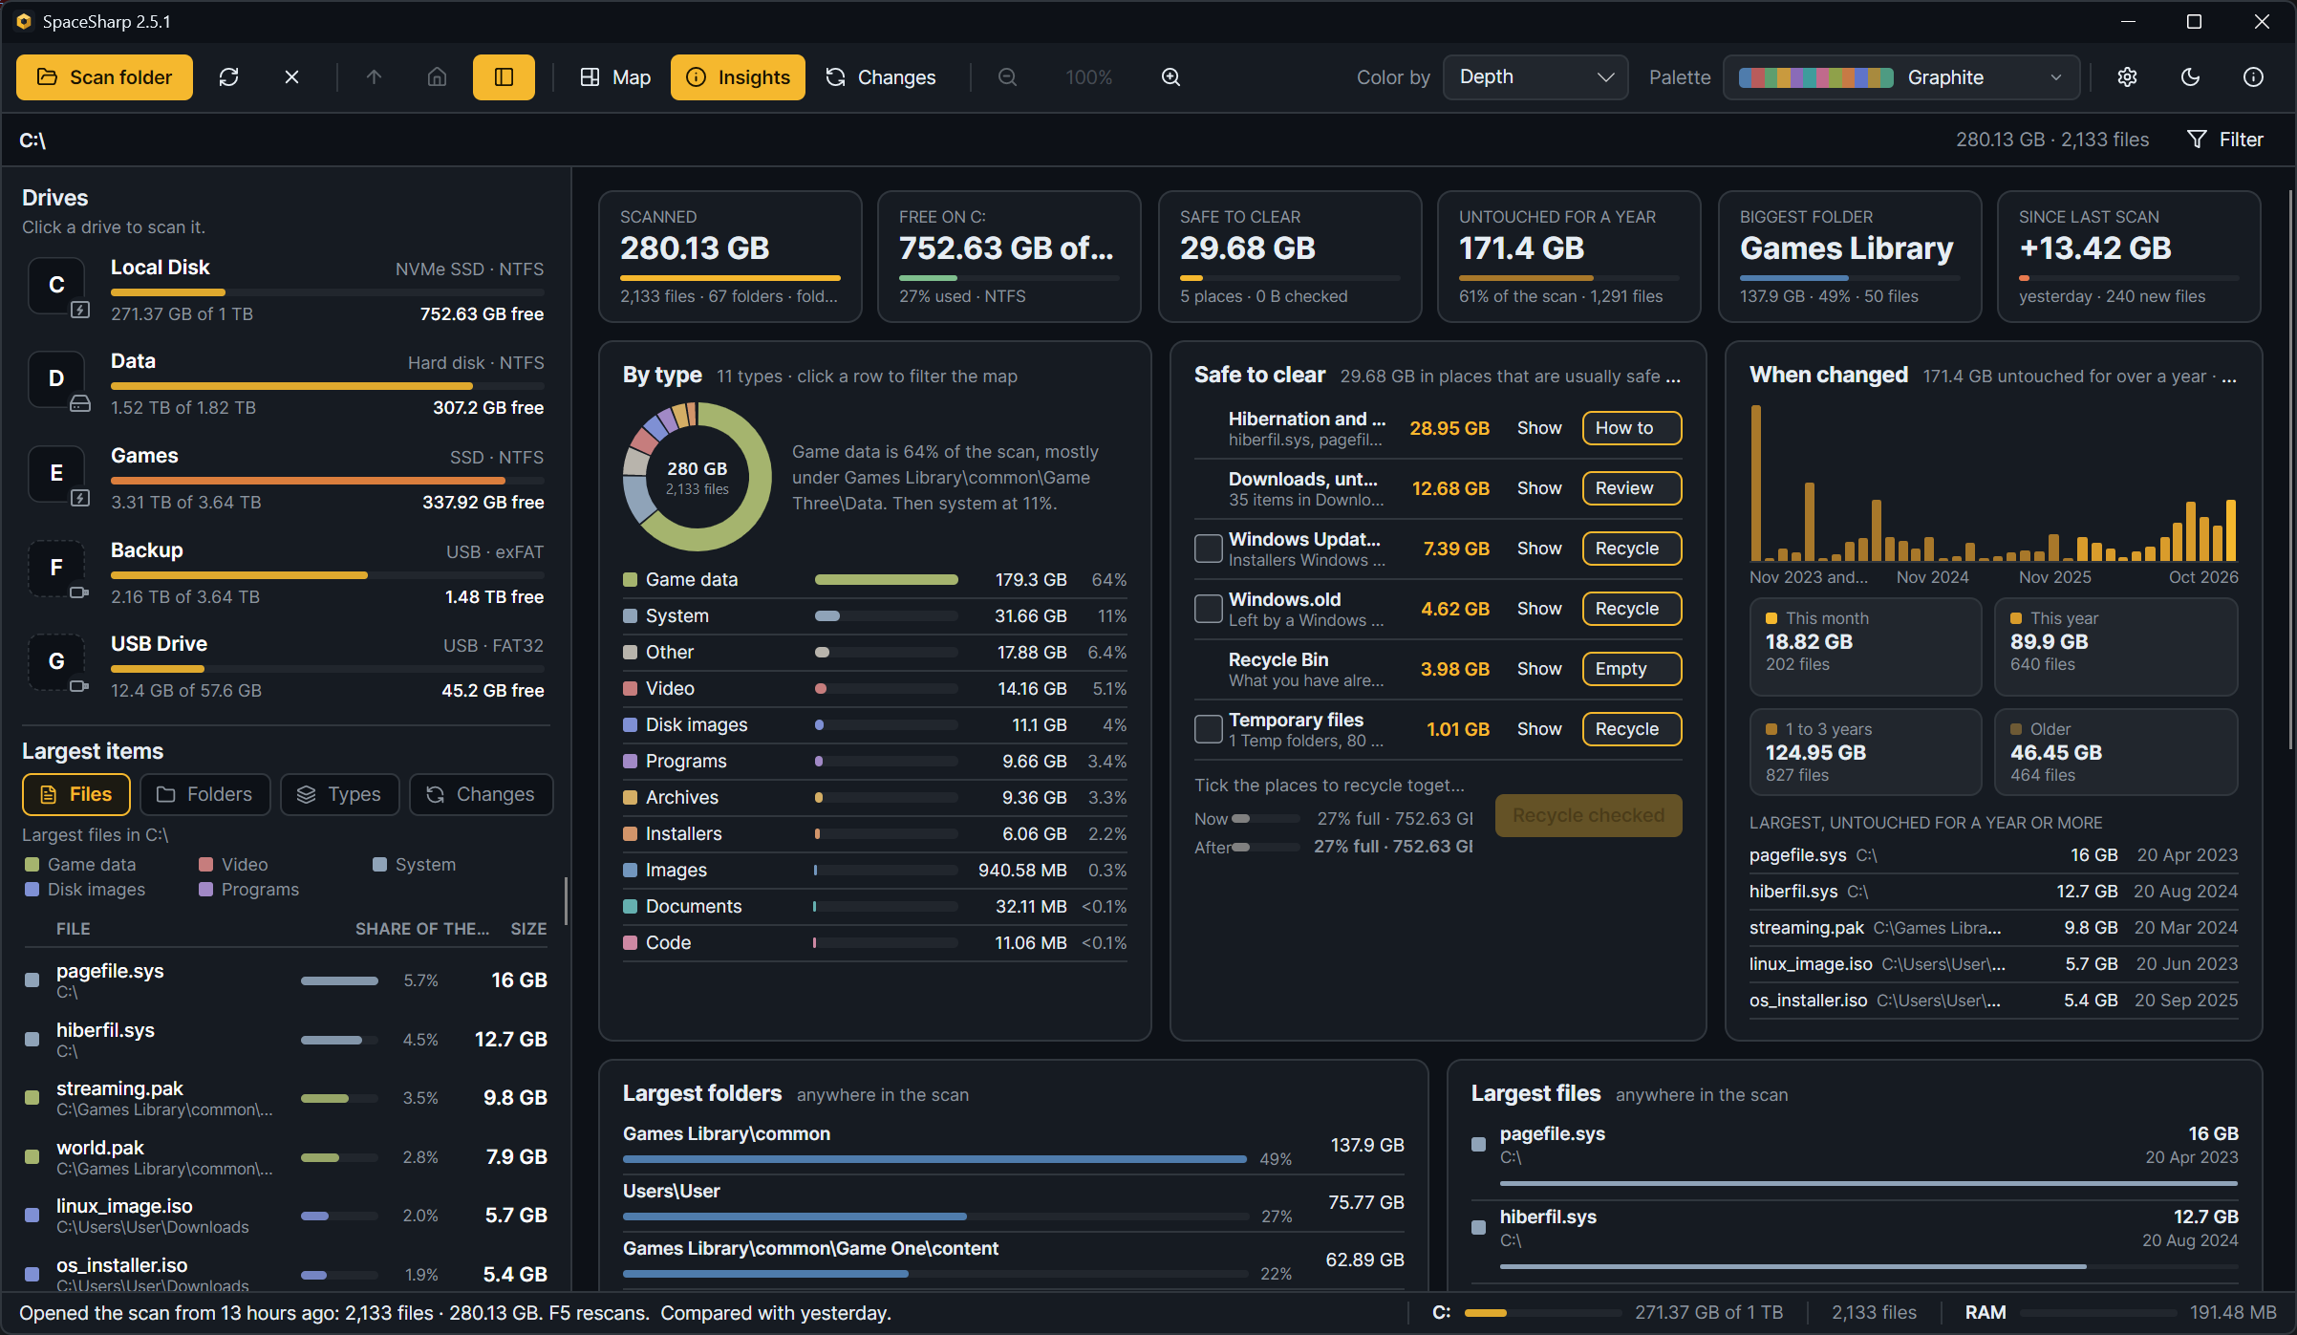Click the zoom out magnifier icon
The height and width of the screenshot is (1335, 2297).
click(x=1007, y=77)
